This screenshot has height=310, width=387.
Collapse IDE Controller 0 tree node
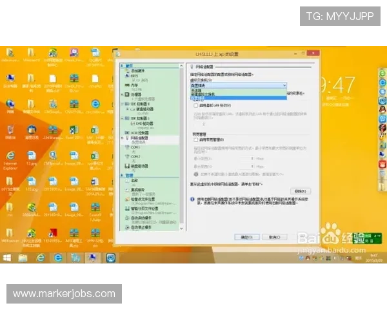coord(122,104)
